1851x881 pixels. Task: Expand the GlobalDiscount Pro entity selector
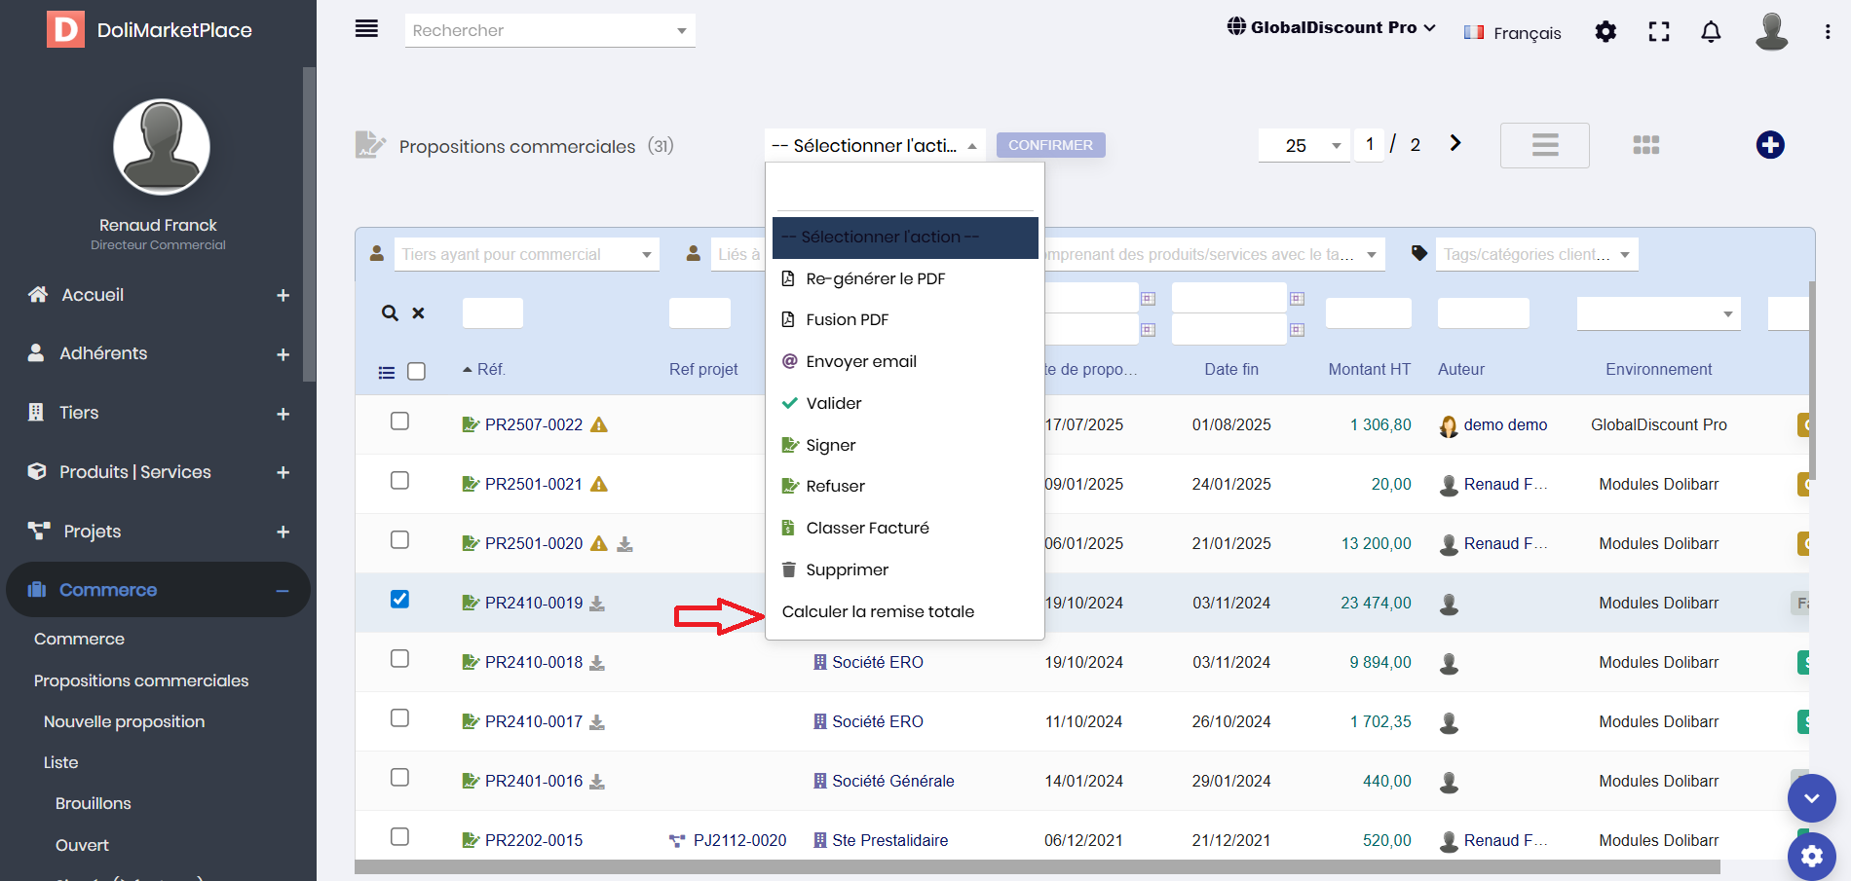click(x=1332, y=28)
